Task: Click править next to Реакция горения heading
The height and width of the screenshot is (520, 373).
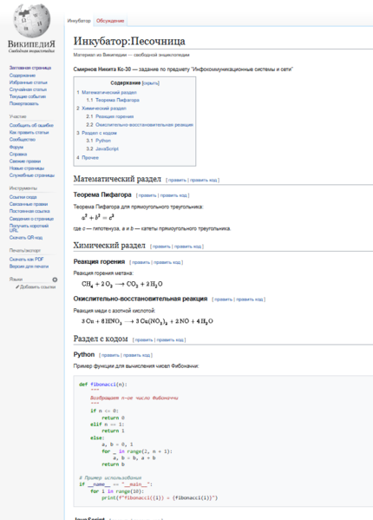Action: pos(141,262)
